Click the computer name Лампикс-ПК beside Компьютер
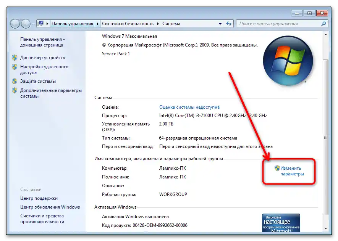 (x=173, y=168)
